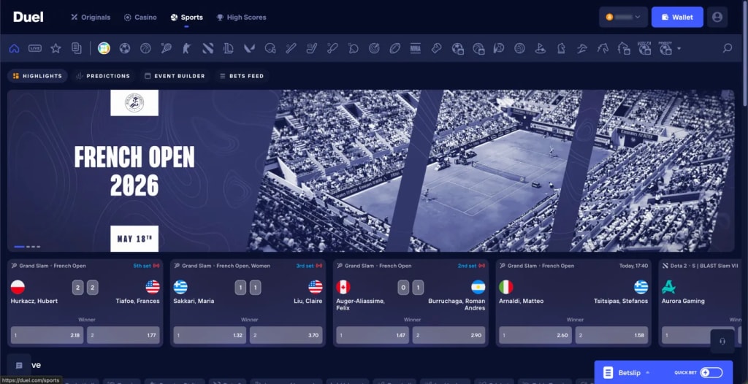Select the Volta football icon
Viewport: 748px width, 384px height.
pos(644,47)
